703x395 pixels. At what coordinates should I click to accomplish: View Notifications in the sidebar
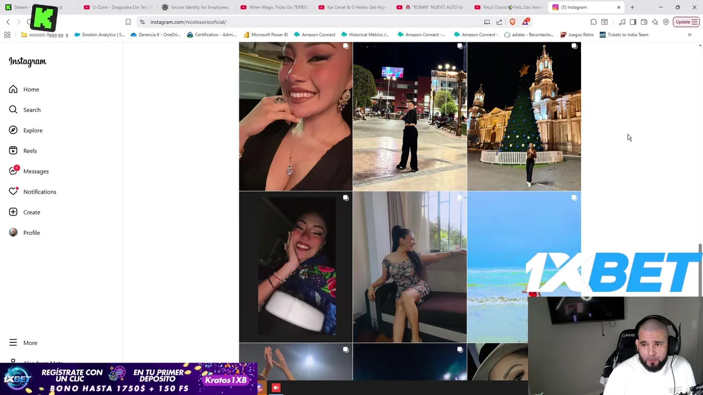32,191
